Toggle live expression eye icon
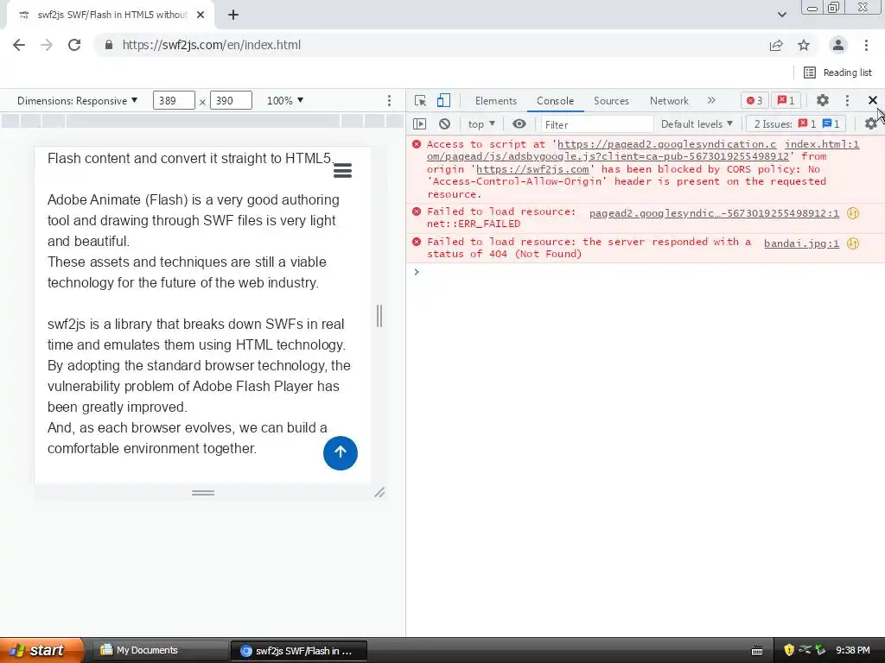Screen dimensions: 885x663 (519, 124)
